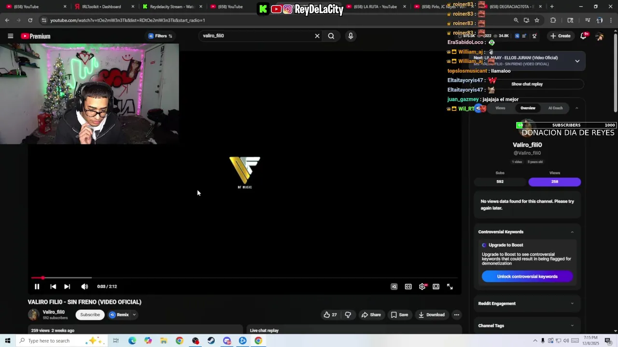The image size is (618, 347).
Task: Toggle theater mode in player
Action: click(436, 286)
